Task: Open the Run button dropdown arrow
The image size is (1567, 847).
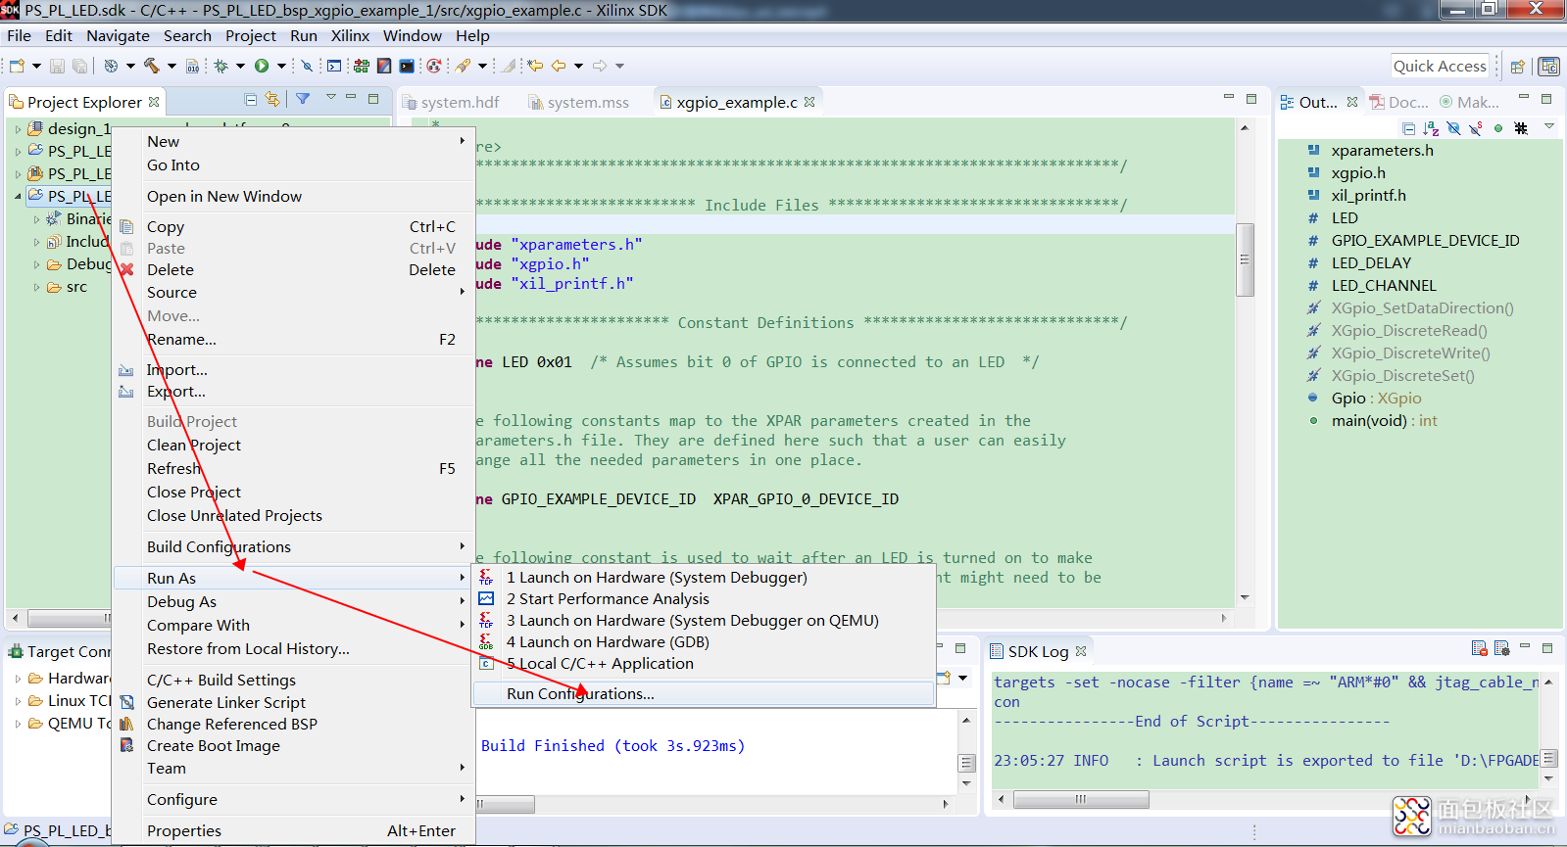Action: (281, 66)
